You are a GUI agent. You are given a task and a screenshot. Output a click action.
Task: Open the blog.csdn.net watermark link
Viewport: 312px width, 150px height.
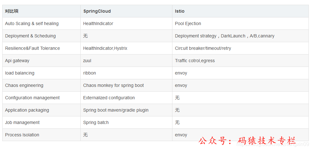click(272, 144)
